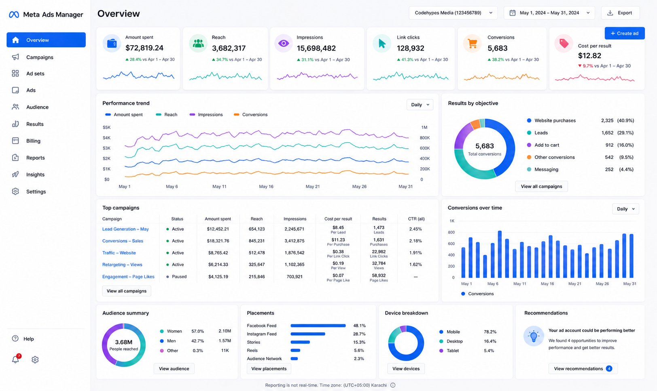Image resolution: width=657 pixels, height=391 pixels.
Task: Open Retargeting – Views campaign link
Action: tap(122, 265)
